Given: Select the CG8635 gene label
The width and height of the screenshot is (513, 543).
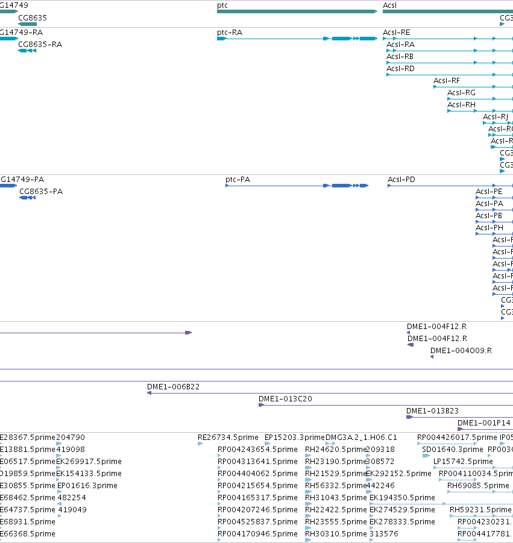Looking at the screenshot, I should click(x=33, y=17).
